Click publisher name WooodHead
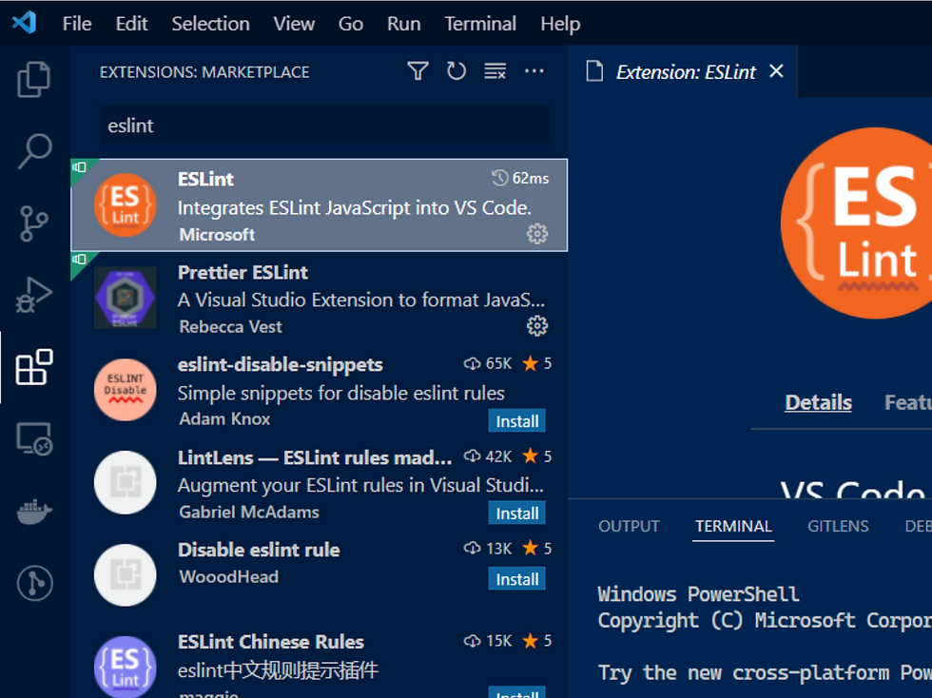The image size is (932, 698). [229, 576]
